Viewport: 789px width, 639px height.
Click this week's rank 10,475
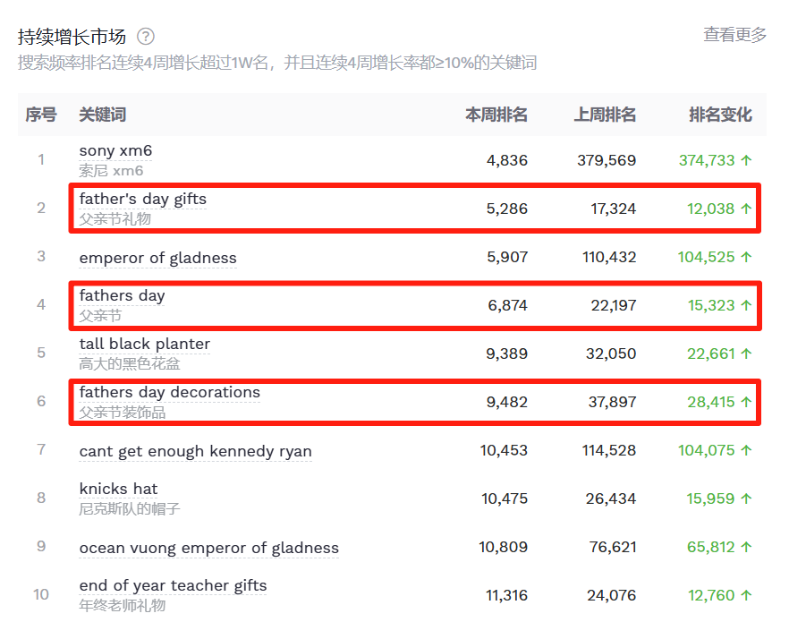coord(505,499)
